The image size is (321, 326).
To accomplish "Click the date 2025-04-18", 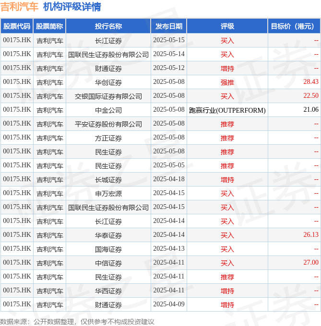I will coord(169,179).
